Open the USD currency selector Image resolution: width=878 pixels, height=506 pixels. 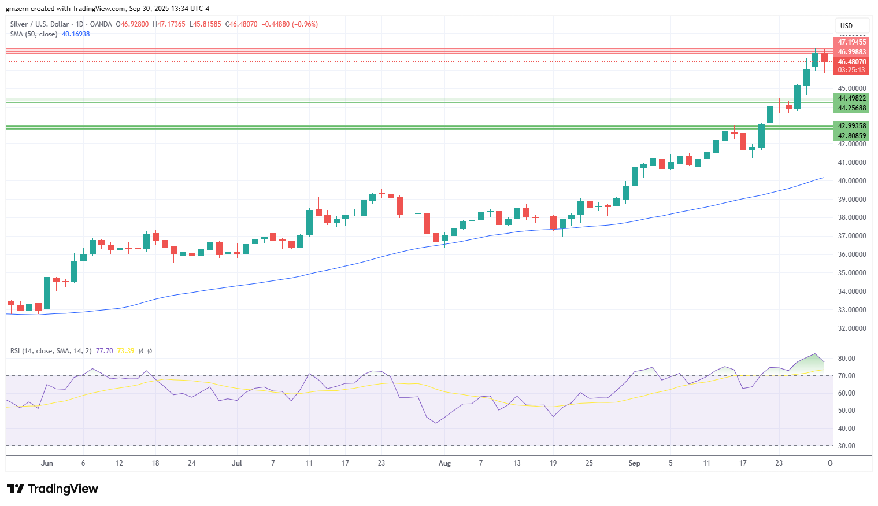(852, 25)
